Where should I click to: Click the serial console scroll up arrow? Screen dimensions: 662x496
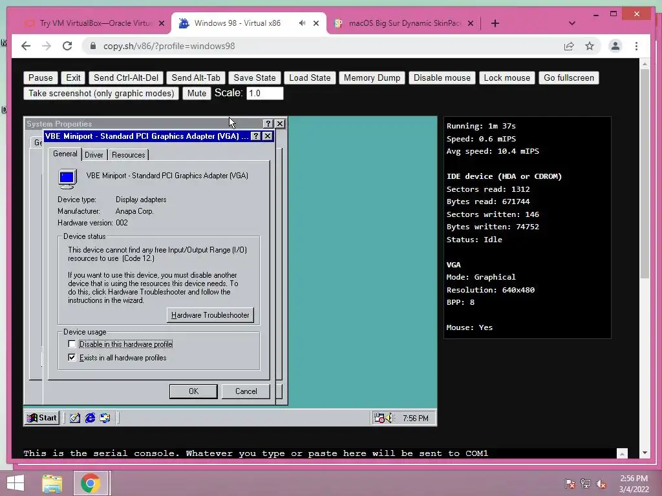(622, 453)
